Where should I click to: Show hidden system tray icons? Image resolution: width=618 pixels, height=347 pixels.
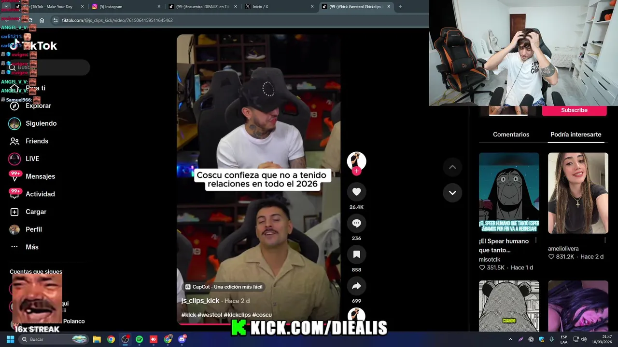510,339
